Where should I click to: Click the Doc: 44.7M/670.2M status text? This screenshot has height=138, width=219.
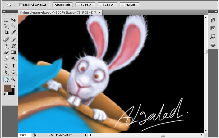click(60, 135)
